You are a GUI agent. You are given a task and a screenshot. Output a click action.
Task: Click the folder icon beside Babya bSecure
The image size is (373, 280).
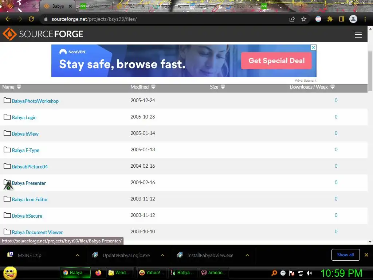coord(7,215)
